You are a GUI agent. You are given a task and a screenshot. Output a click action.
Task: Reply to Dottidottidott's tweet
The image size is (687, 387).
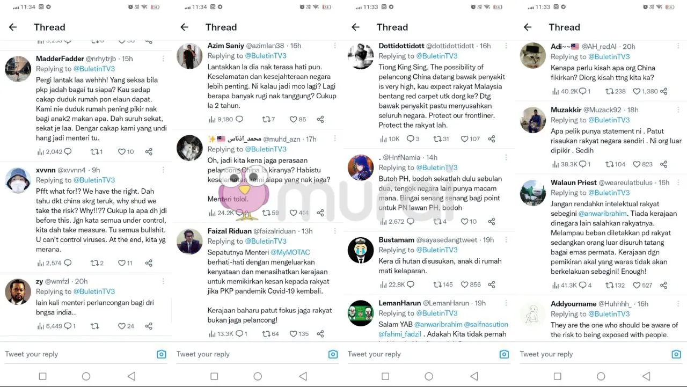coord(411,138)
